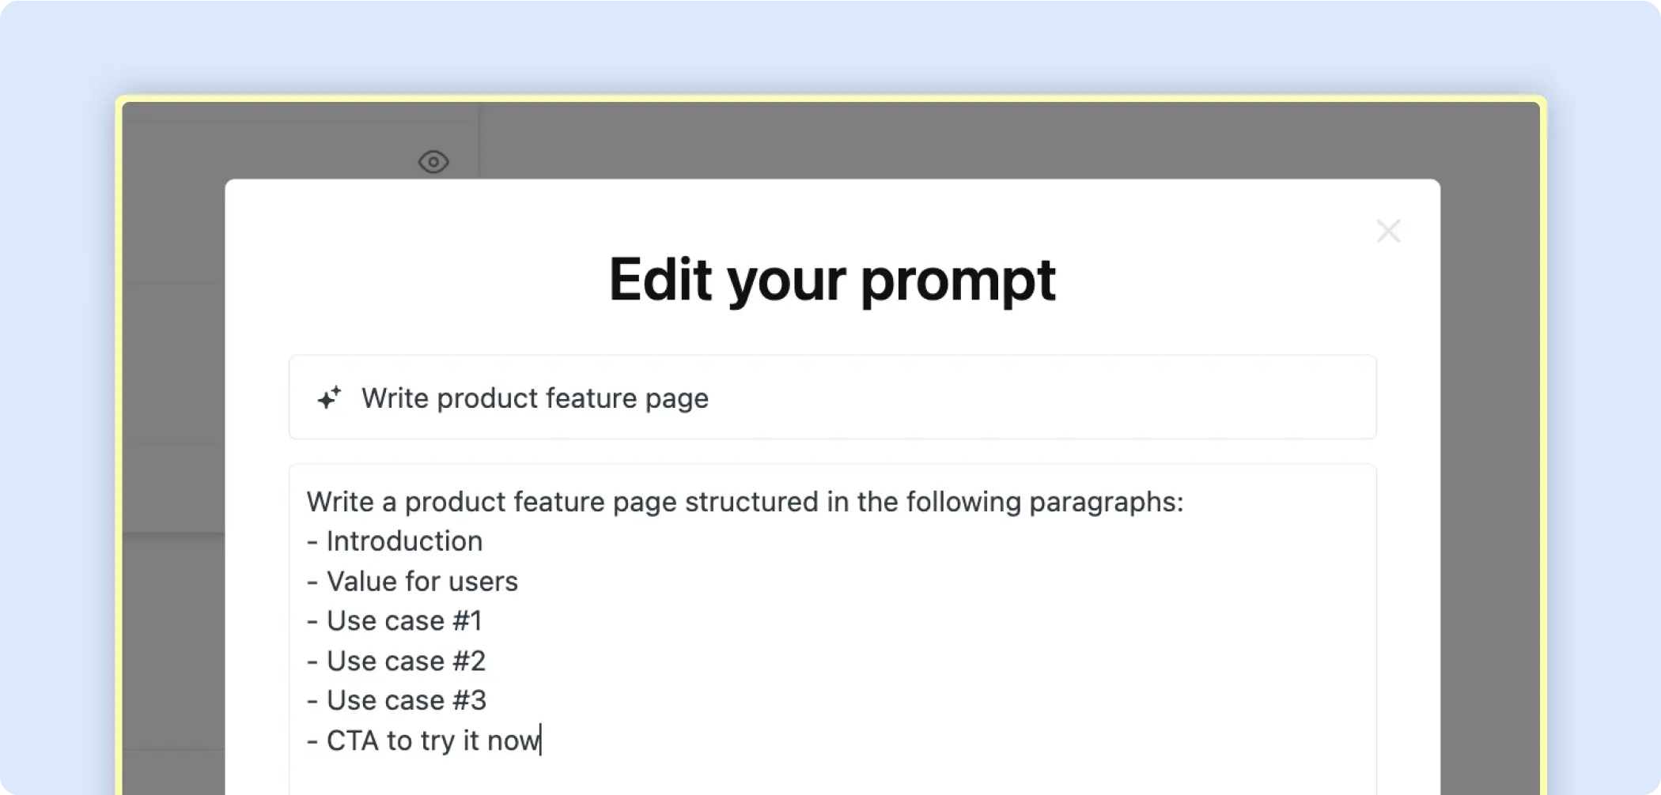
Task: Click the word "prompt" in the dialog heading
Action: coord(957,280)
